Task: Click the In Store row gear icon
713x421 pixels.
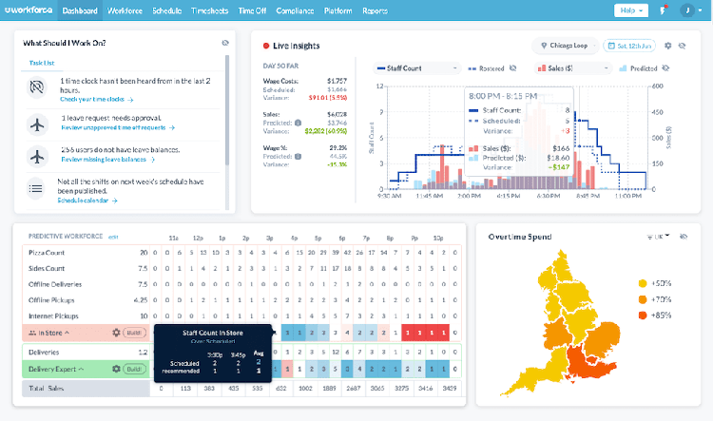Action: [x=116, y=333]
